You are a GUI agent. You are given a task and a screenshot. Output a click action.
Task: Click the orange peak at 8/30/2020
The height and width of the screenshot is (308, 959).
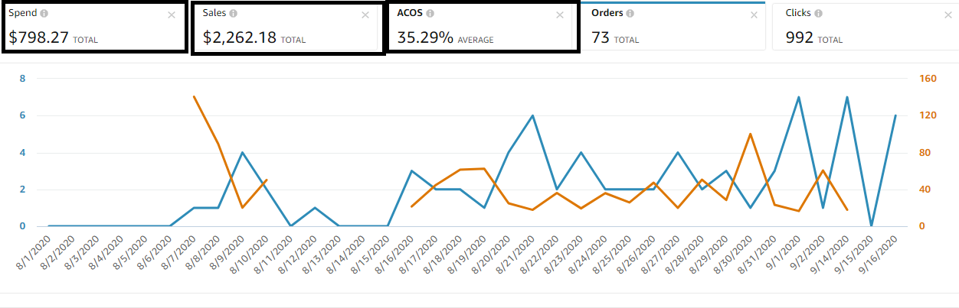click(x=750, y=134)
